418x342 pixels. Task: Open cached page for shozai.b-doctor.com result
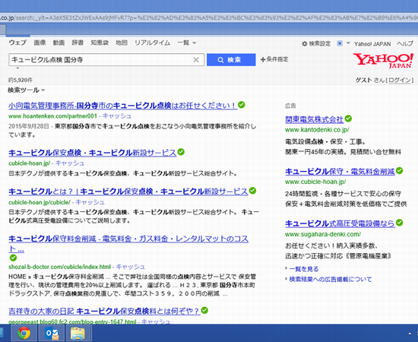[x=131, y=267]
